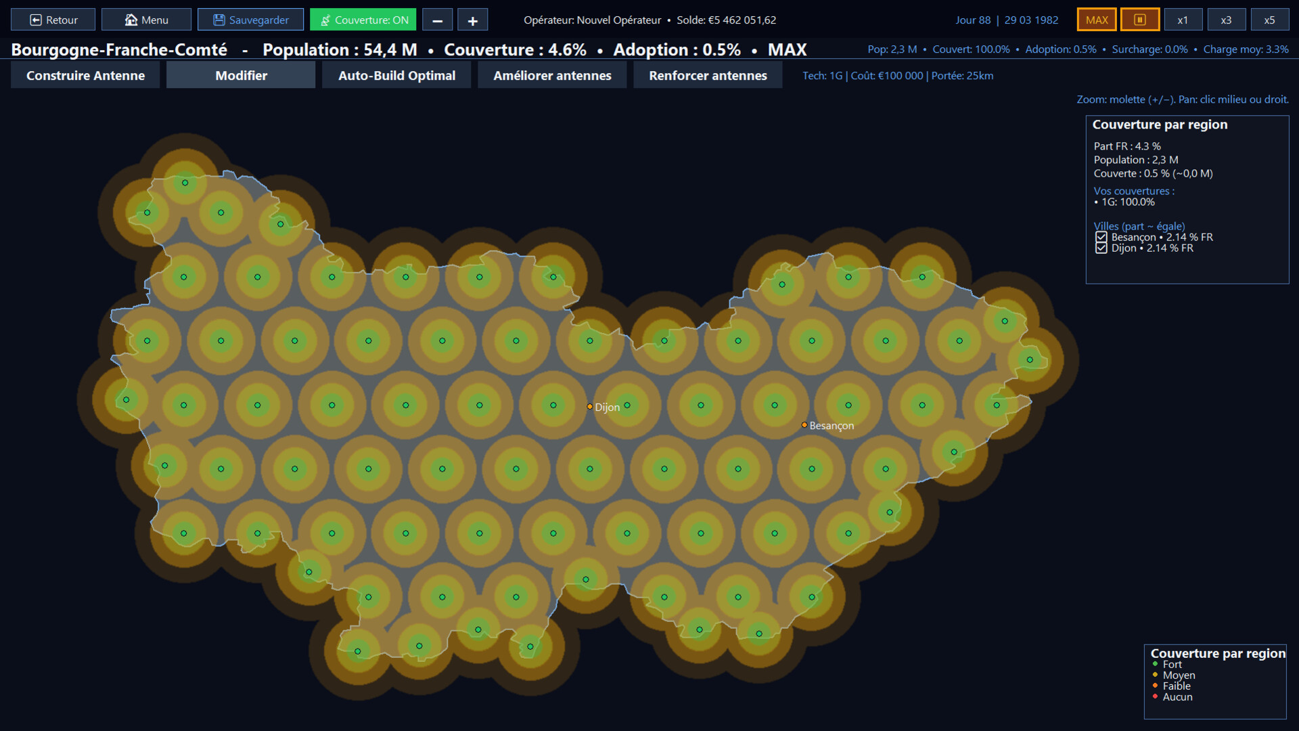
Task: Click the minus zoom-out button
Action: click(438, 20)
